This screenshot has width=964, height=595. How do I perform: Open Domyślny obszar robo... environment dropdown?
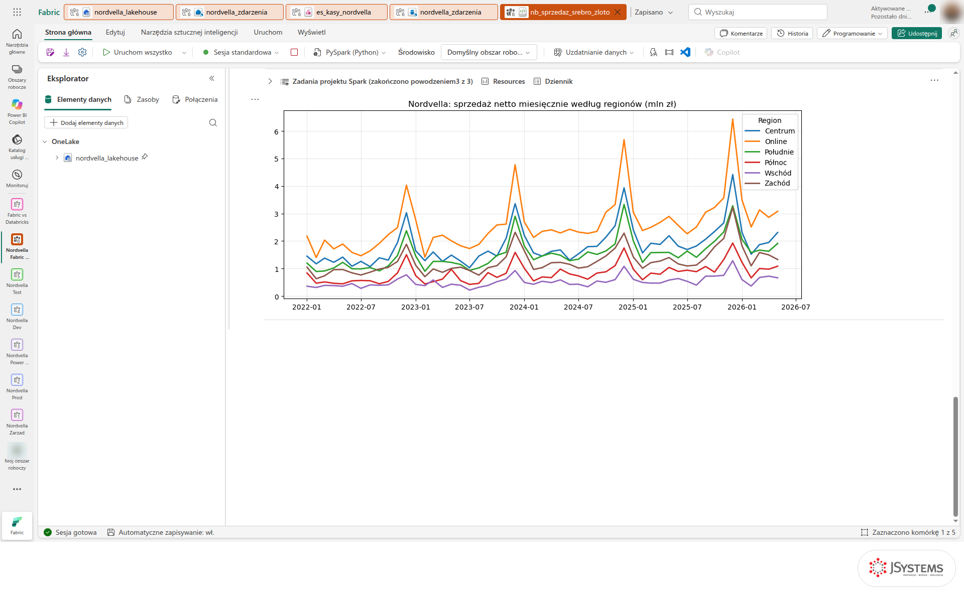489,52
